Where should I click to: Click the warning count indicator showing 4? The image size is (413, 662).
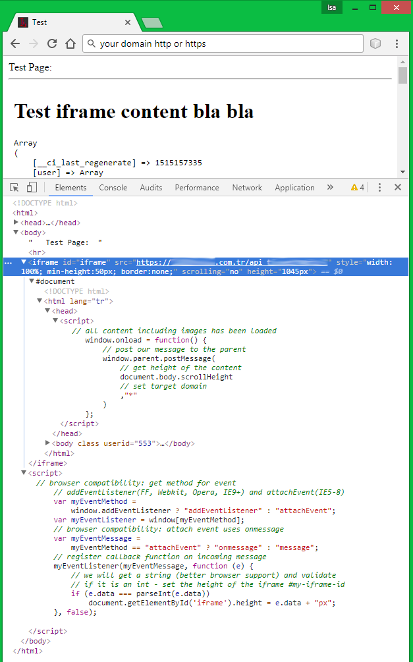pos(357,188)
